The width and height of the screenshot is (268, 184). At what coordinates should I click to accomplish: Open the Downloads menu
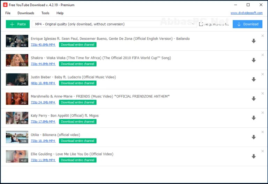click(x=26, y=13)
